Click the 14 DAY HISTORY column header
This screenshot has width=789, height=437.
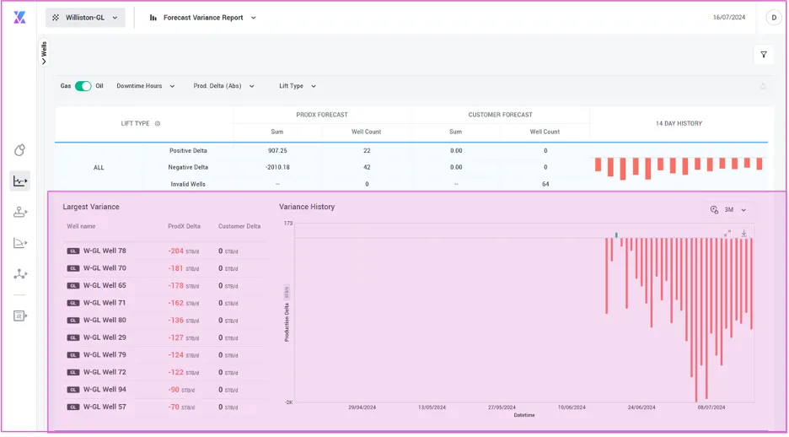[x=679, y=123]
